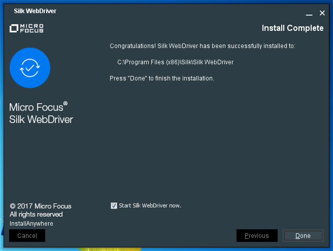This screenshot has height=251, width=333.
Task: Click the Press "Done" to finish text
Action: click(162, 78)
